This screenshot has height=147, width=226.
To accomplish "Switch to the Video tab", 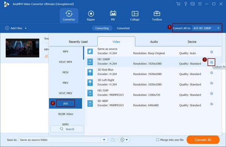I will pyautogui.click(x=116, y=42).
